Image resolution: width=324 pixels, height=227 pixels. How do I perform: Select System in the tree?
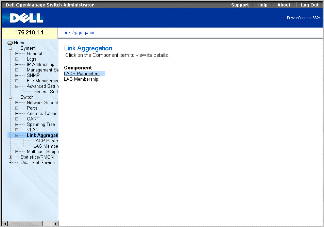click(28, 48)
